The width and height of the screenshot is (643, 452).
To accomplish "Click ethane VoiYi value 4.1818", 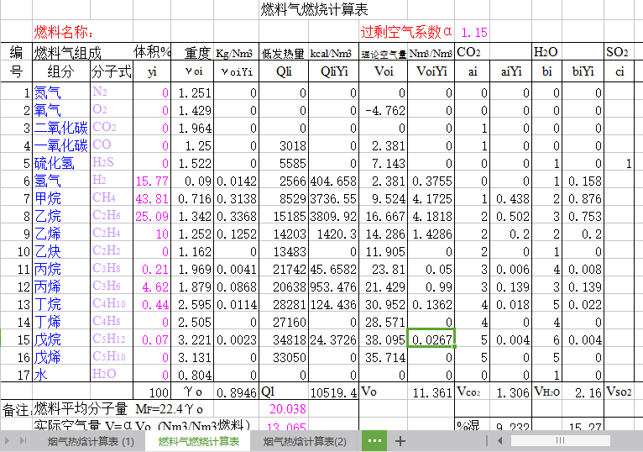I will pyautogui.click(x=431, y=216).
